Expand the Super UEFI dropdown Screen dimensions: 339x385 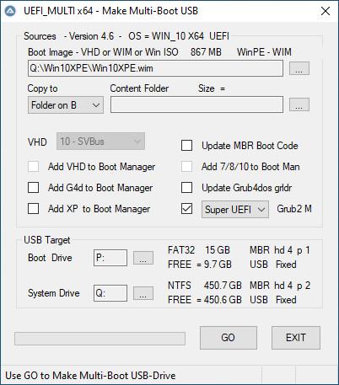point(235,209)
